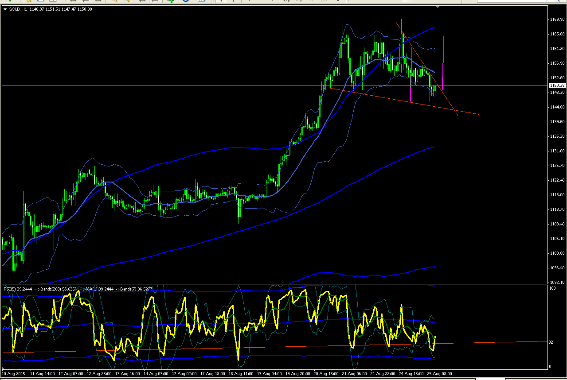This screenshot has width=567, height=380.
Task: Click the 1139.60 price scale label
Action: click(x=557, y=122)
